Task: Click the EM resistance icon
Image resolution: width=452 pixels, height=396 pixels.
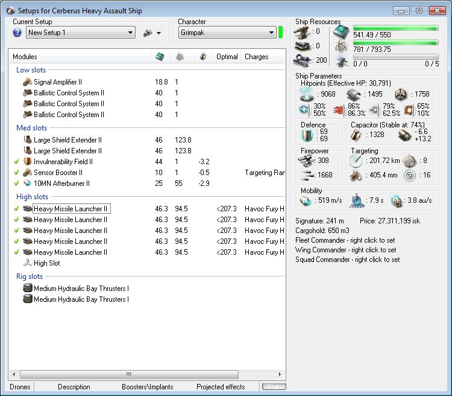Action: point(304,110)
